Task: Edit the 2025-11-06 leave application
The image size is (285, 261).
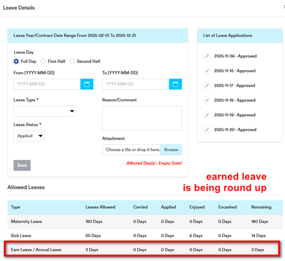Action: click(x=207, y=56)
